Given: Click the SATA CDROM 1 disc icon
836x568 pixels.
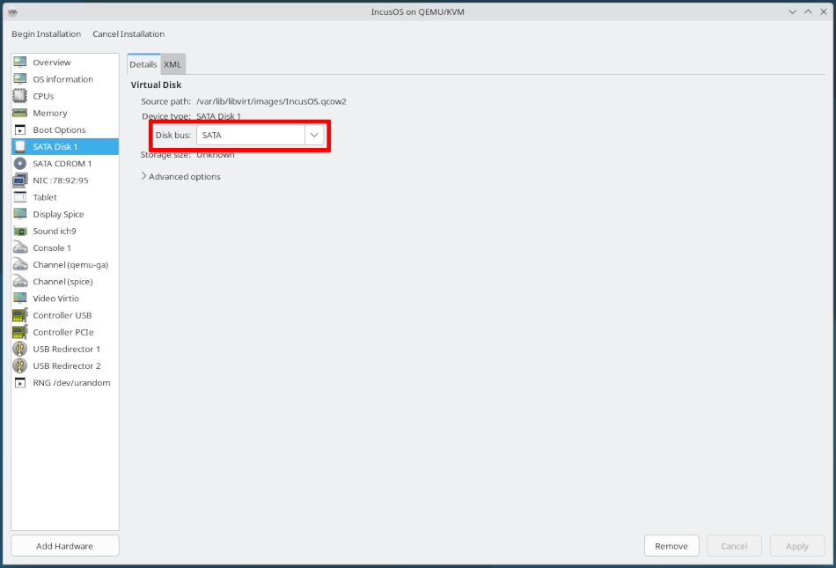Looking at the screenshot, I should pyautogui.click(x=19, y=163).
